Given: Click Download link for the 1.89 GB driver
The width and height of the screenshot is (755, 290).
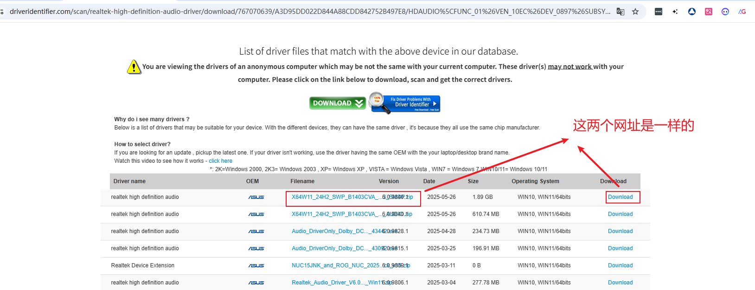Looking at the screenshot, I should pyautogui.click(x=620, y=197).
